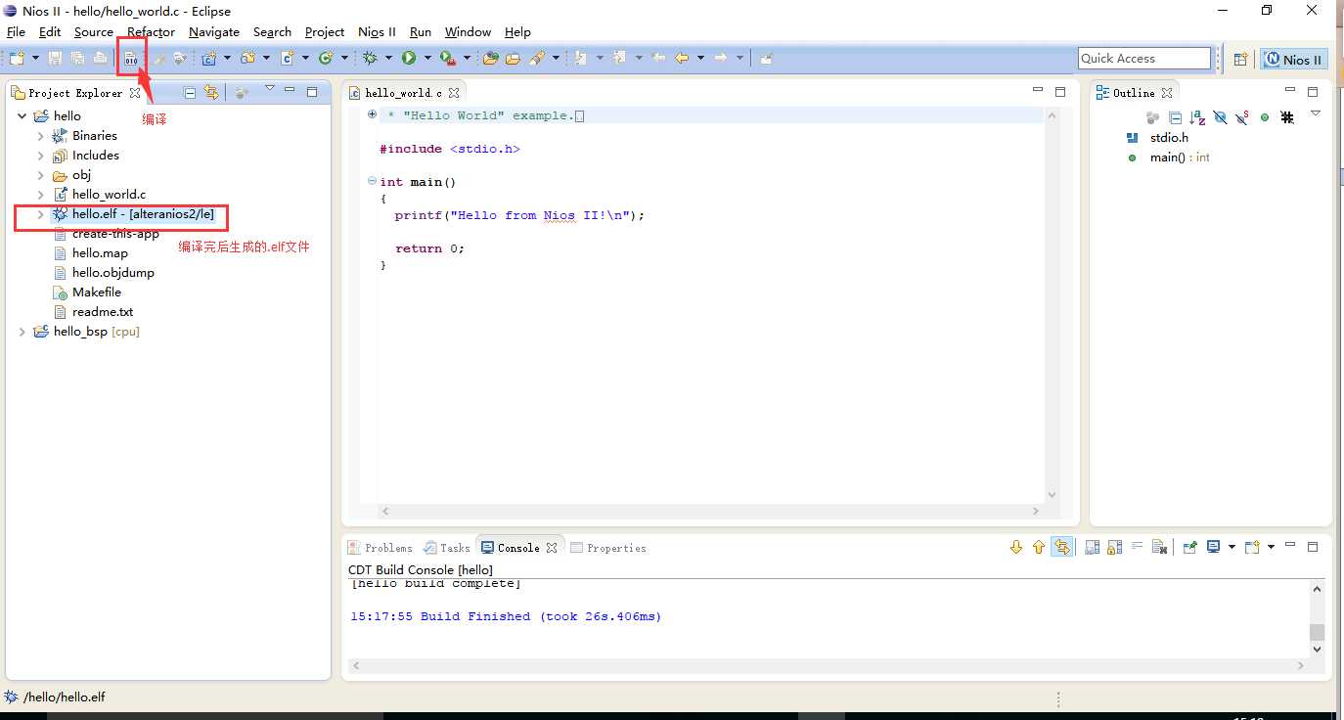
Task: Open the File menu
Action: click(16, 32)
